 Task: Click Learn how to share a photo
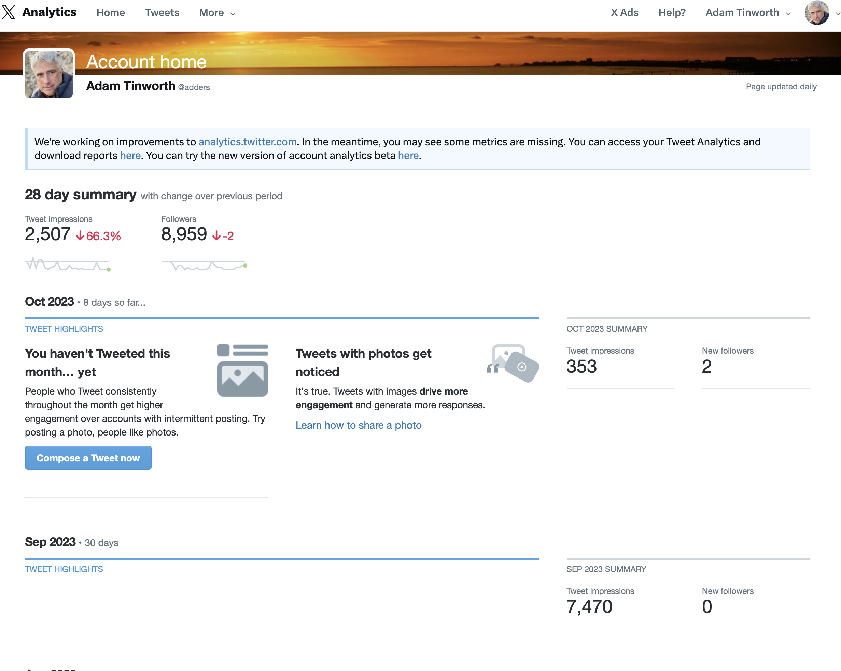click(x=359, y=425)
